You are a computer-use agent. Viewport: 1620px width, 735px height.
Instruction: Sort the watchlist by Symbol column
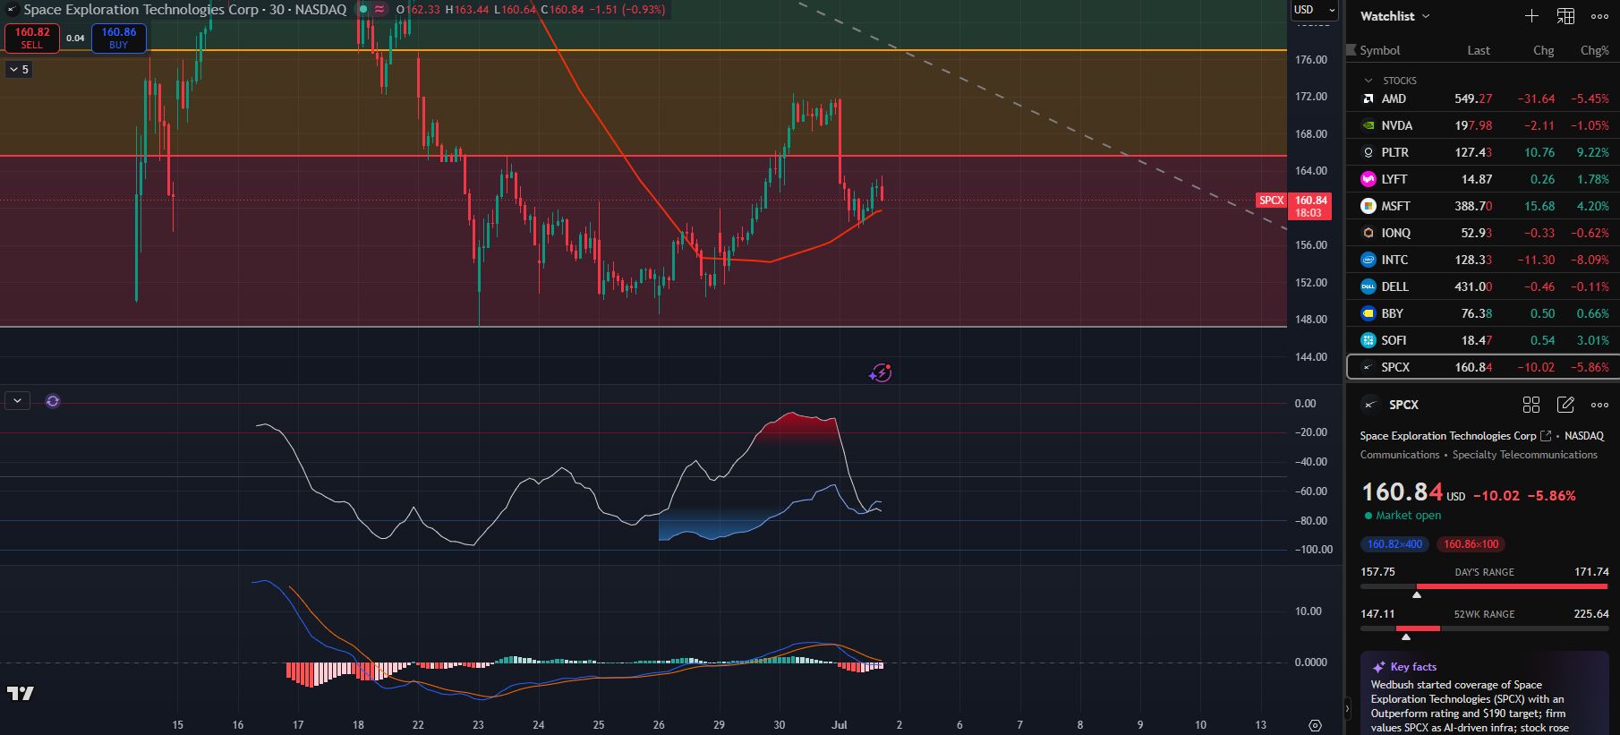click(x=1379, y=50)
